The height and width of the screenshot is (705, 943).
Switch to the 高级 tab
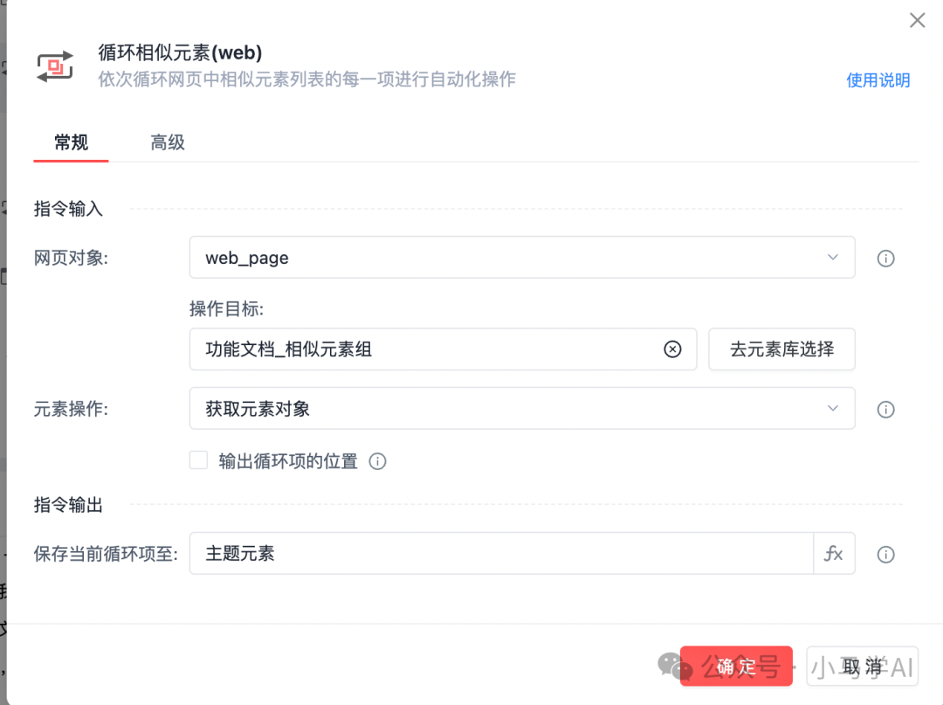[x=168, y=142]
